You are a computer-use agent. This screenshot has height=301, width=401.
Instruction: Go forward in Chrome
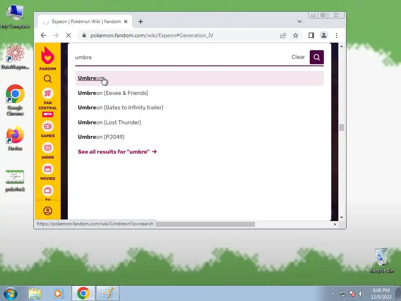click(x=56, y=35)
